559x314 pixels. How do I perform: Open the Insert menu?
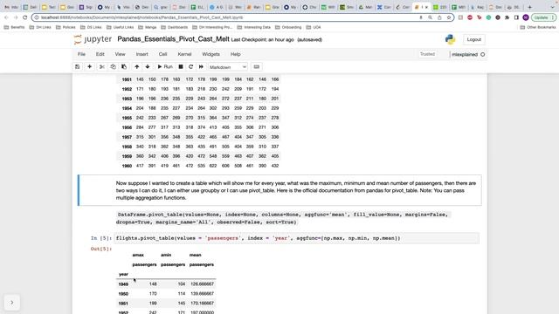(x=141, y=54)
